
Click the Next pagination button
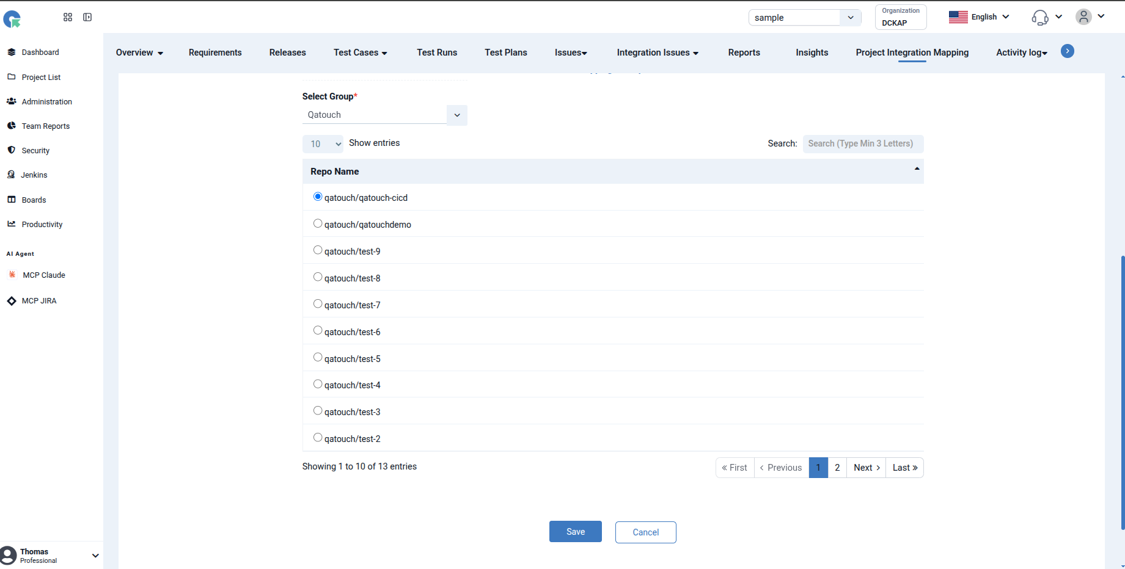click(867, 468)
